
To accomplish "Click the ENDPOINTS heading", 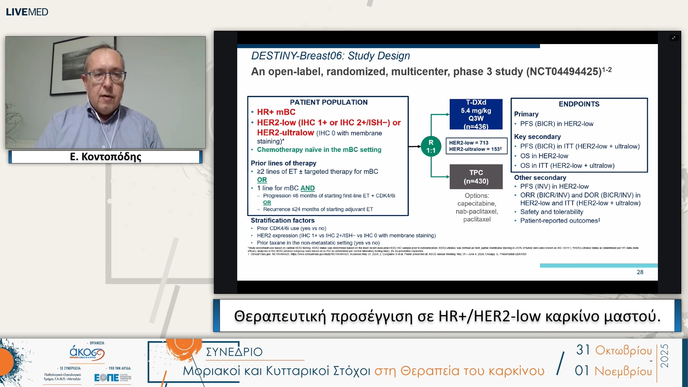I will pyautogui.click(x=579, y=104).
